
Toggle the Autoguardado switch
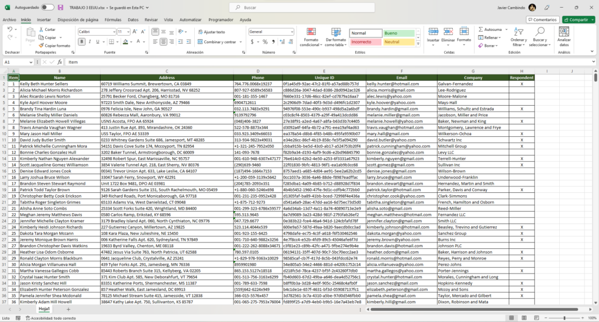[x=47, y=7]
